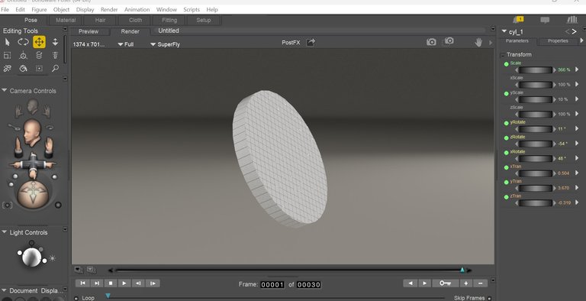586x301 pixels.
Task: Pick the magnifier Zoom tool
Action: click(55, 69)
